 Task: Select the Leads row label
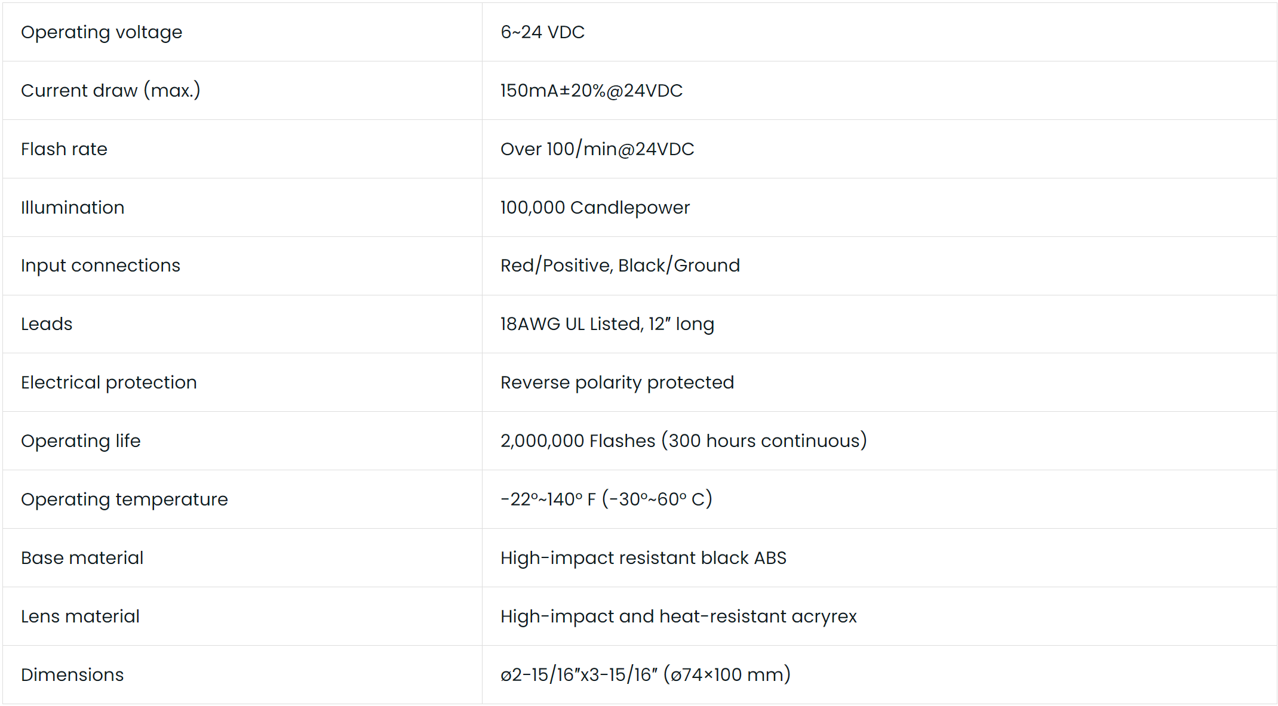coord(47,324)
